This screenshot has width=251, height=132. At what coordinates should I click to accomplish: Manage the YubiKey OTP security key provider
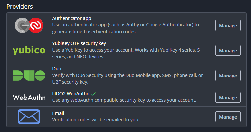pyautogui.click(x=228, y=51)
